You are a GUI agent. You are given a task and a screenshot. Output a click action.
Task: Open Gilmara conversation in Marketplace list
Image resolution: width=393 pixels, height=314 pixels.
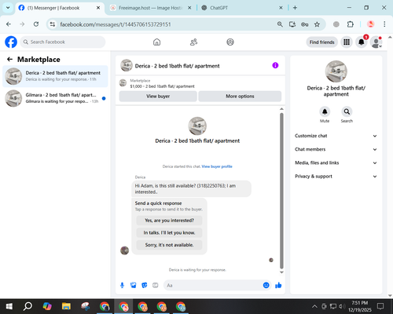pyautogui.click(x=55, y=98)
